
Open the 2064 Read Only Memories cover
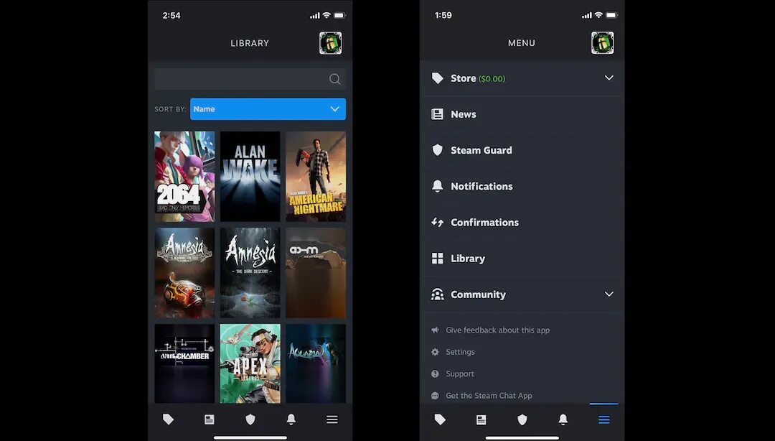(x=184, y=176)
